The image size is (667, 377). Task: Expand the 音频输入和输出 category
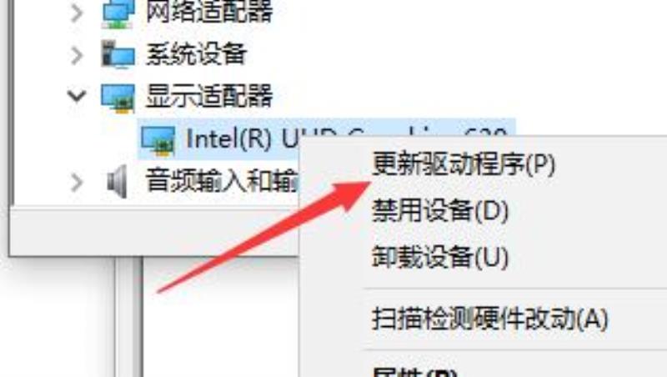coord(77,182)
